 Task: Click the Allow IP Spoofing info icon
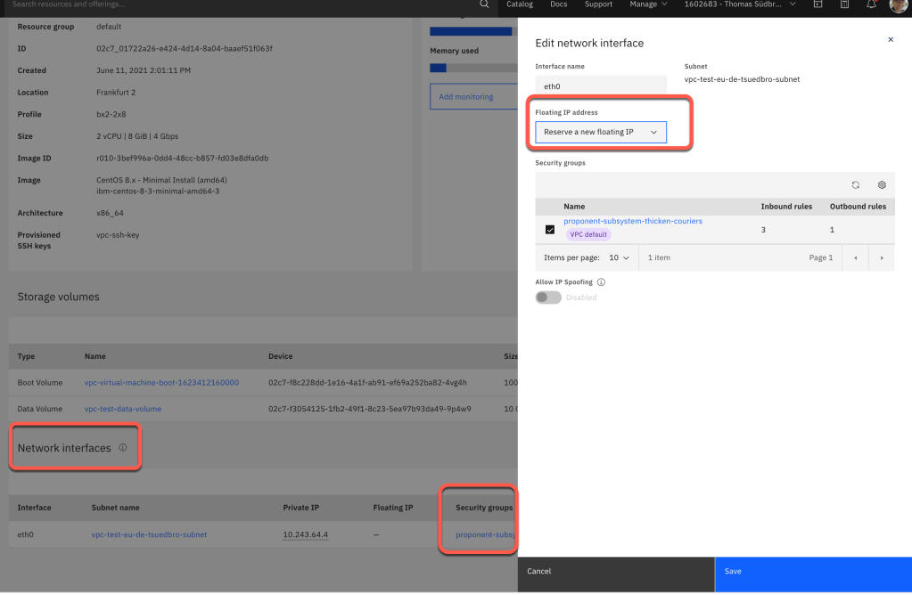601,282
